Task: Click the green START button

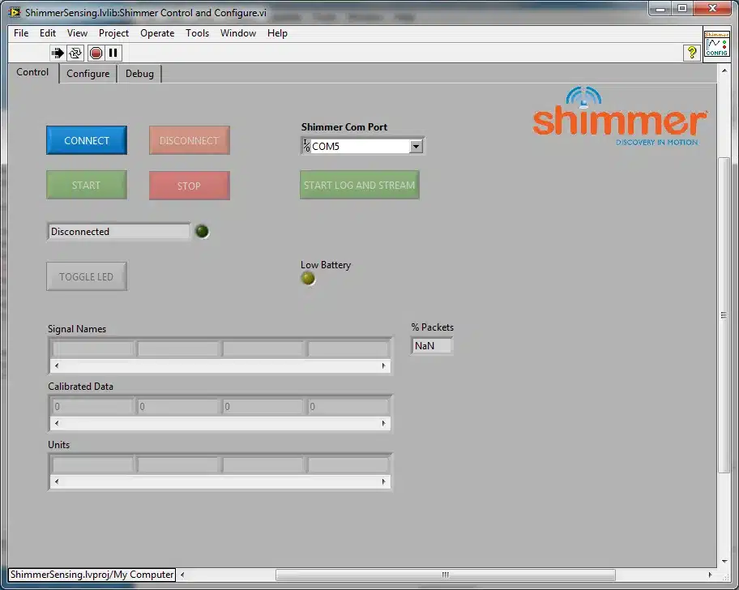Action: point(87,186)
